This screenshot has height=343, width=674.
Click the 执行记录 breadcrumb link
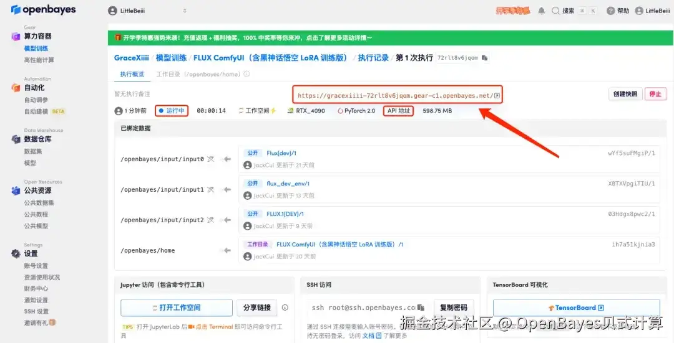[374, 58]
